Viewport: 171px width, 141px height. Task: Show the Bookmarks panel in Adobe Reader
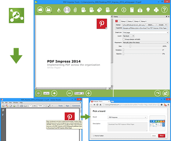3,115
